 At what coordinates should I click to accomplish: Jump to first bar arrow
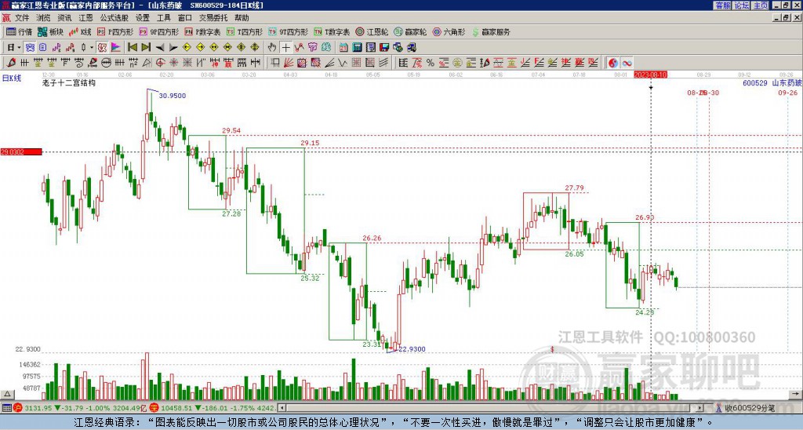pos(133,48)
